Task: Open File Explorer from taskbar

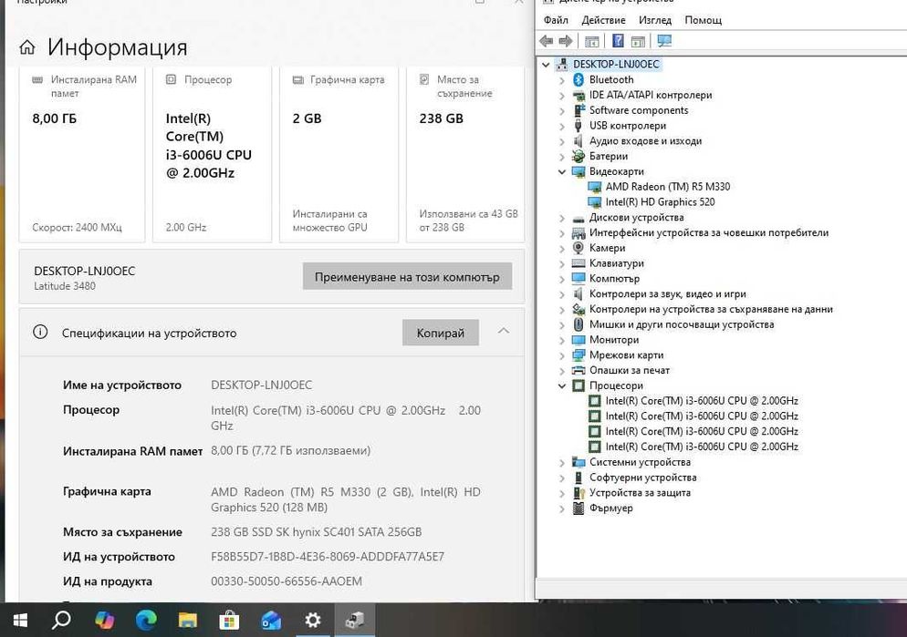Action: (x=187, y=621)
